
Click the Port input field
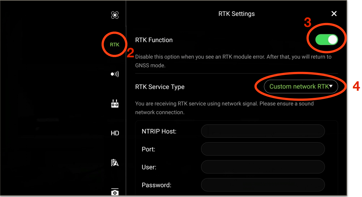263,149
